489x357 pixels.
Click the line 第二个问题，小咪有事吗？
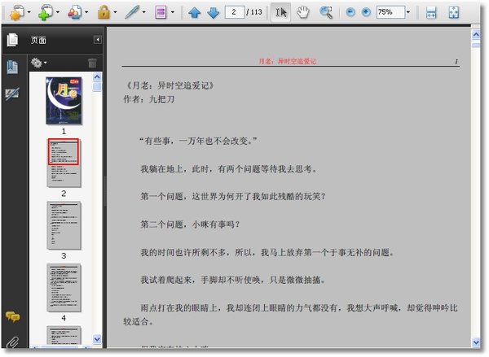point(190,224)
